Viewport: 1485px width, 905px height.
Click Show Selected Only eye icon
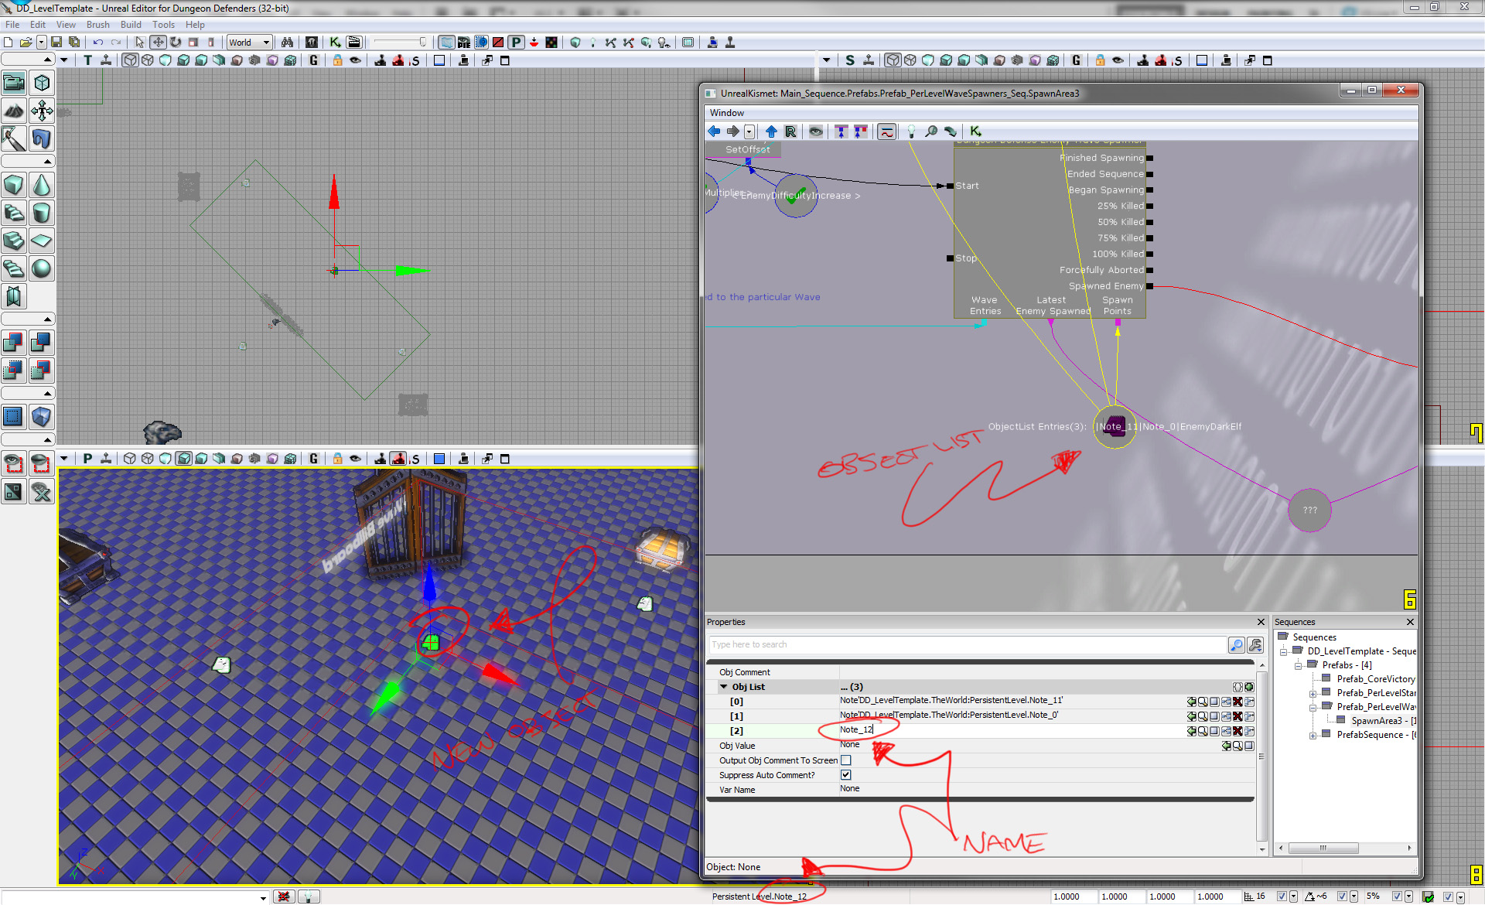point(14,463)
